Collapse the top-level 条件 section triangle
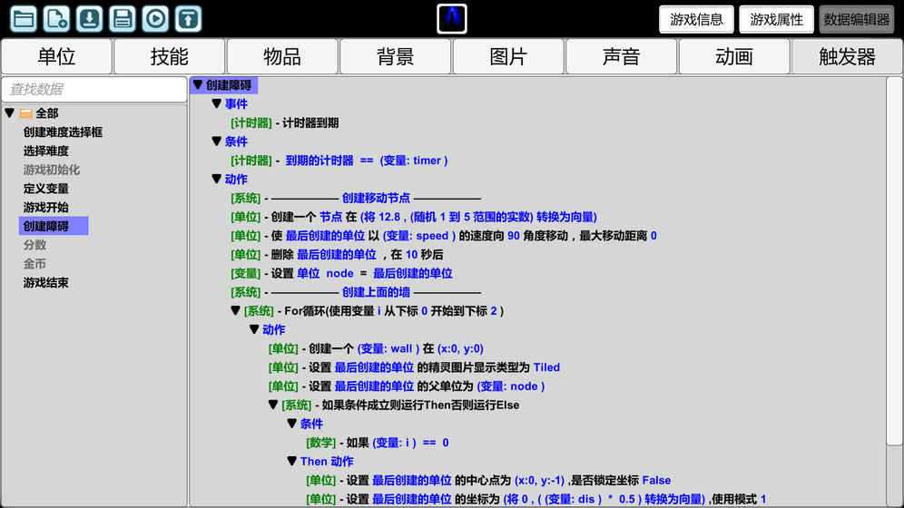The width and height of the screenshot is (904, 508). tap(217, 142)
